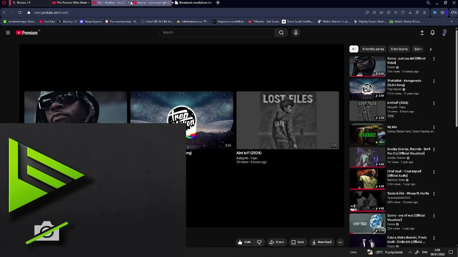Open the taskbar clock 08/01/2026
458x257 pixels.
coord(437,252)
